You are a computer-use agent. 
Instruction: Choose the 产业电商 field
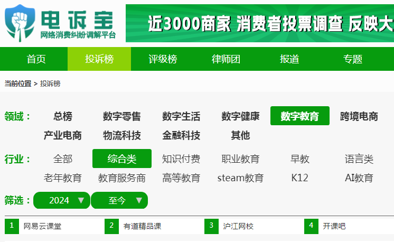click(x=62, y=135)
